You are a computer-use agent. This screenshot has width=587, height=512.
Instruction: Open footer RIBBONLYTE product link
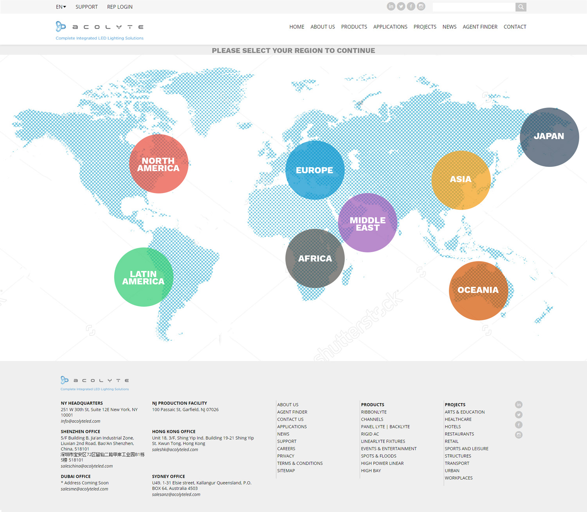pos(374,412)
